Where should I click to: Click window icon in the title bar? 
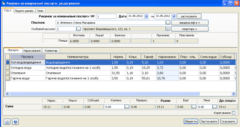coord(3,3)
